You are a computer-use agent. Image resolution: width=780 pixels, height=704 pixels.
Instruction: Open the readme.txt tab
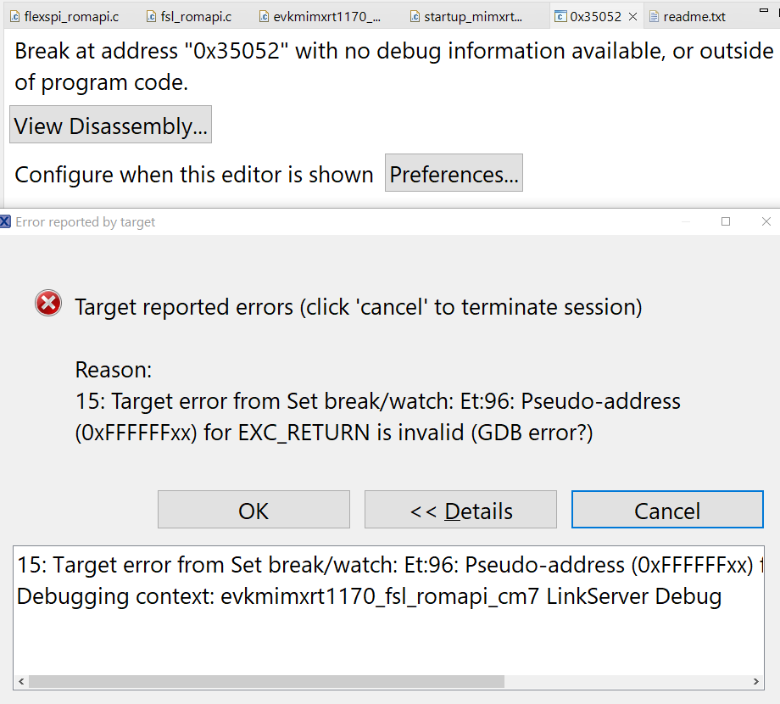pyautogui.click(x=694, y=16)
